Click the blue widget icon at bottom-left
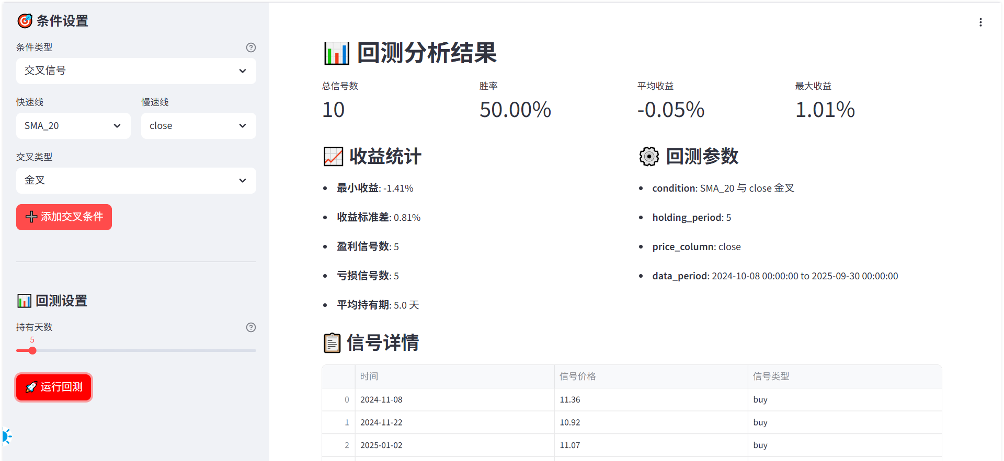The height and width of the screenshot is (461, 1004). click(x=6, y=436)
